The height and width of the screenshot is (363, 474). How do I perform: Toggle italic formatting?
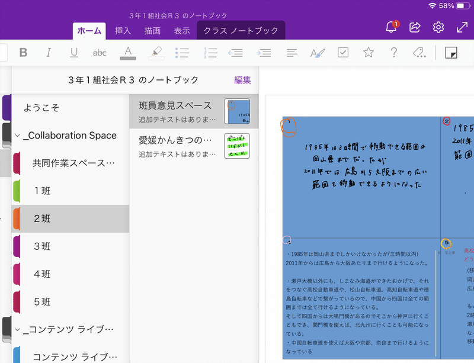49,53
